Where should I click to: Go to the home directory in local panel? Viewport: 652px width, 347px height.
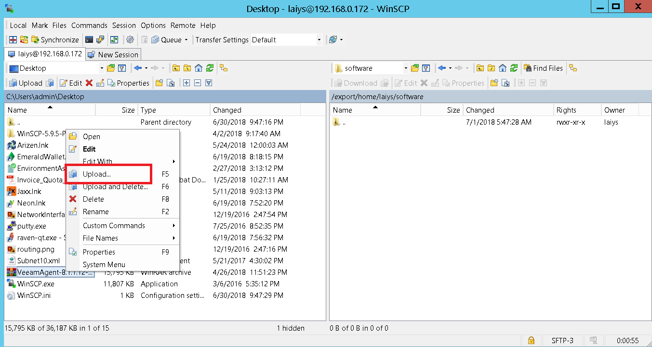click(198, 68)
